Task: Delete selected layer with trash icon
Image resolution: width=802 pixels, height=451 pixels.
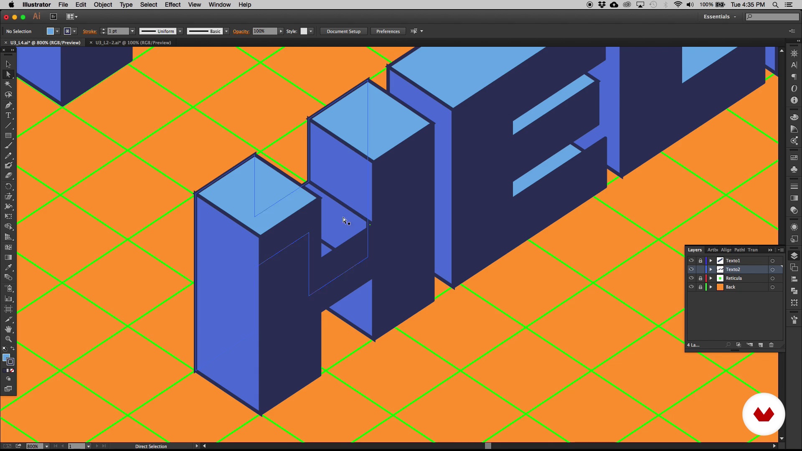Action: coord(772,345)
